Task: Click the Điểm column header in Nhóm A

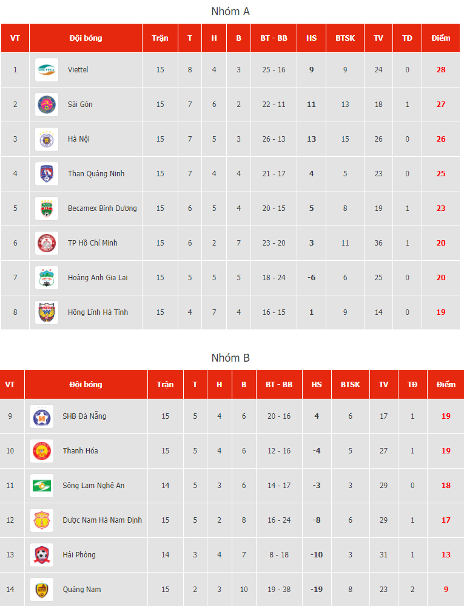Action: (441, 38)
